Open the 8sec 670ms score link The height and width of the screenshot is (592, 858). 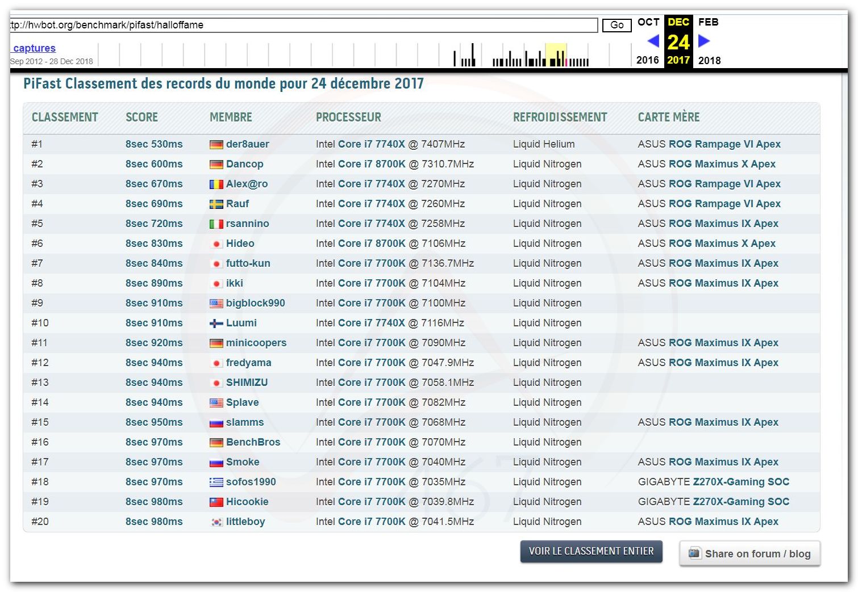click(x=154, y=184)
